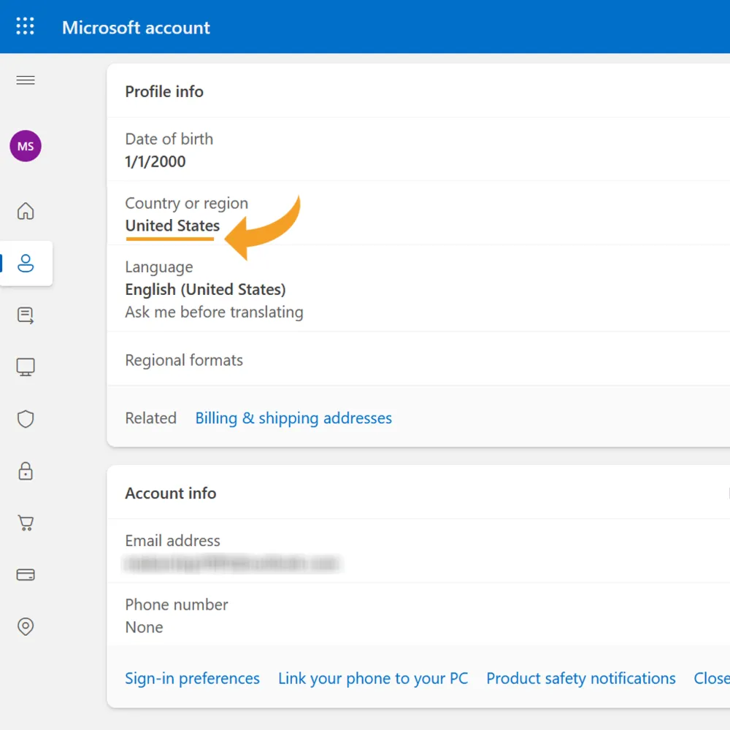Click the Microsoft account header title
Viewport: 730px width, 730px height.
point(136,28)
